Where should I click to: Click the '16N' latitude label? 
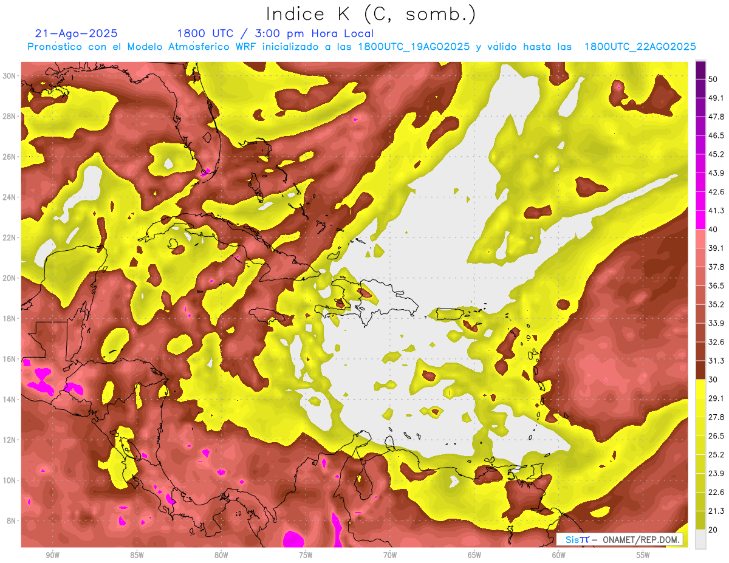point(9,359)
